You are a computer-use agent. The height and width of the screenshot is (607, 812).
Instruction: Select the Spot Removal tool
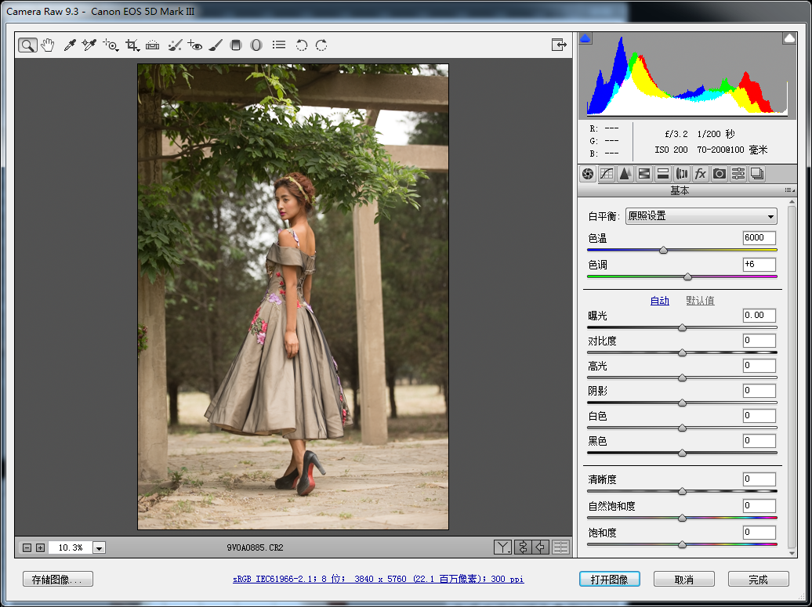[175, 45]
